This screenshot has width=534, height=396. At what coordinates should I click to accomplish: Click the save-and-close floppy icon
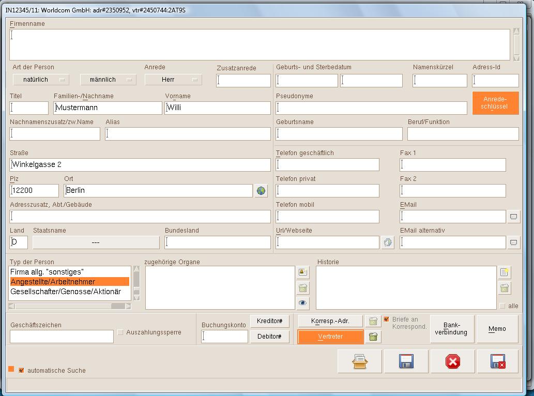[x=498, y=361]
